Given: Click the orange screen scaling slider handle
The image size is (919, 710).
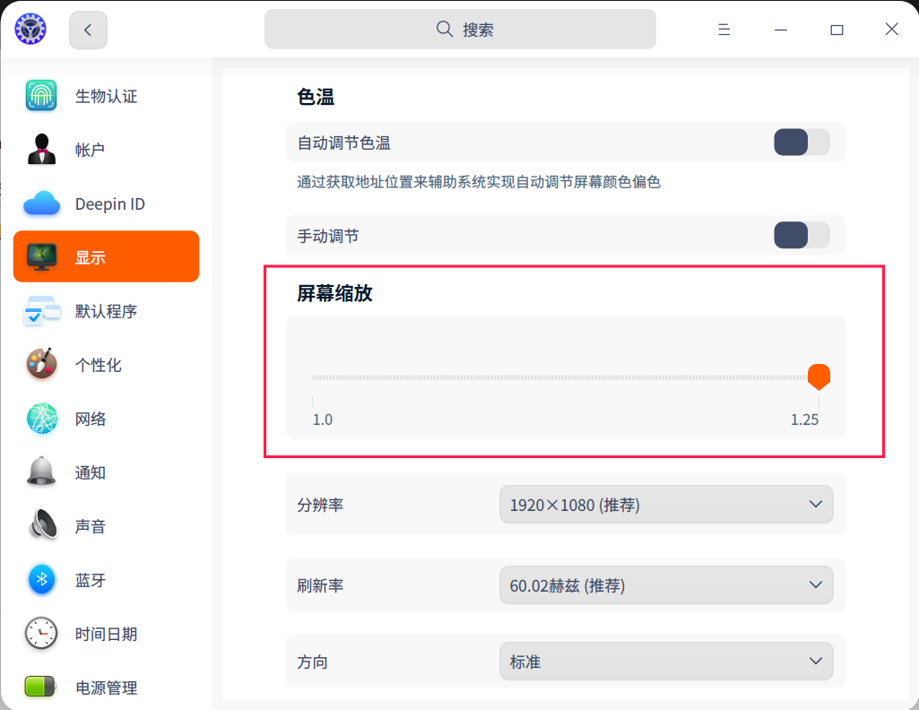Looking at the screenshot, I should pyautogui.click(x=819, y=377).
